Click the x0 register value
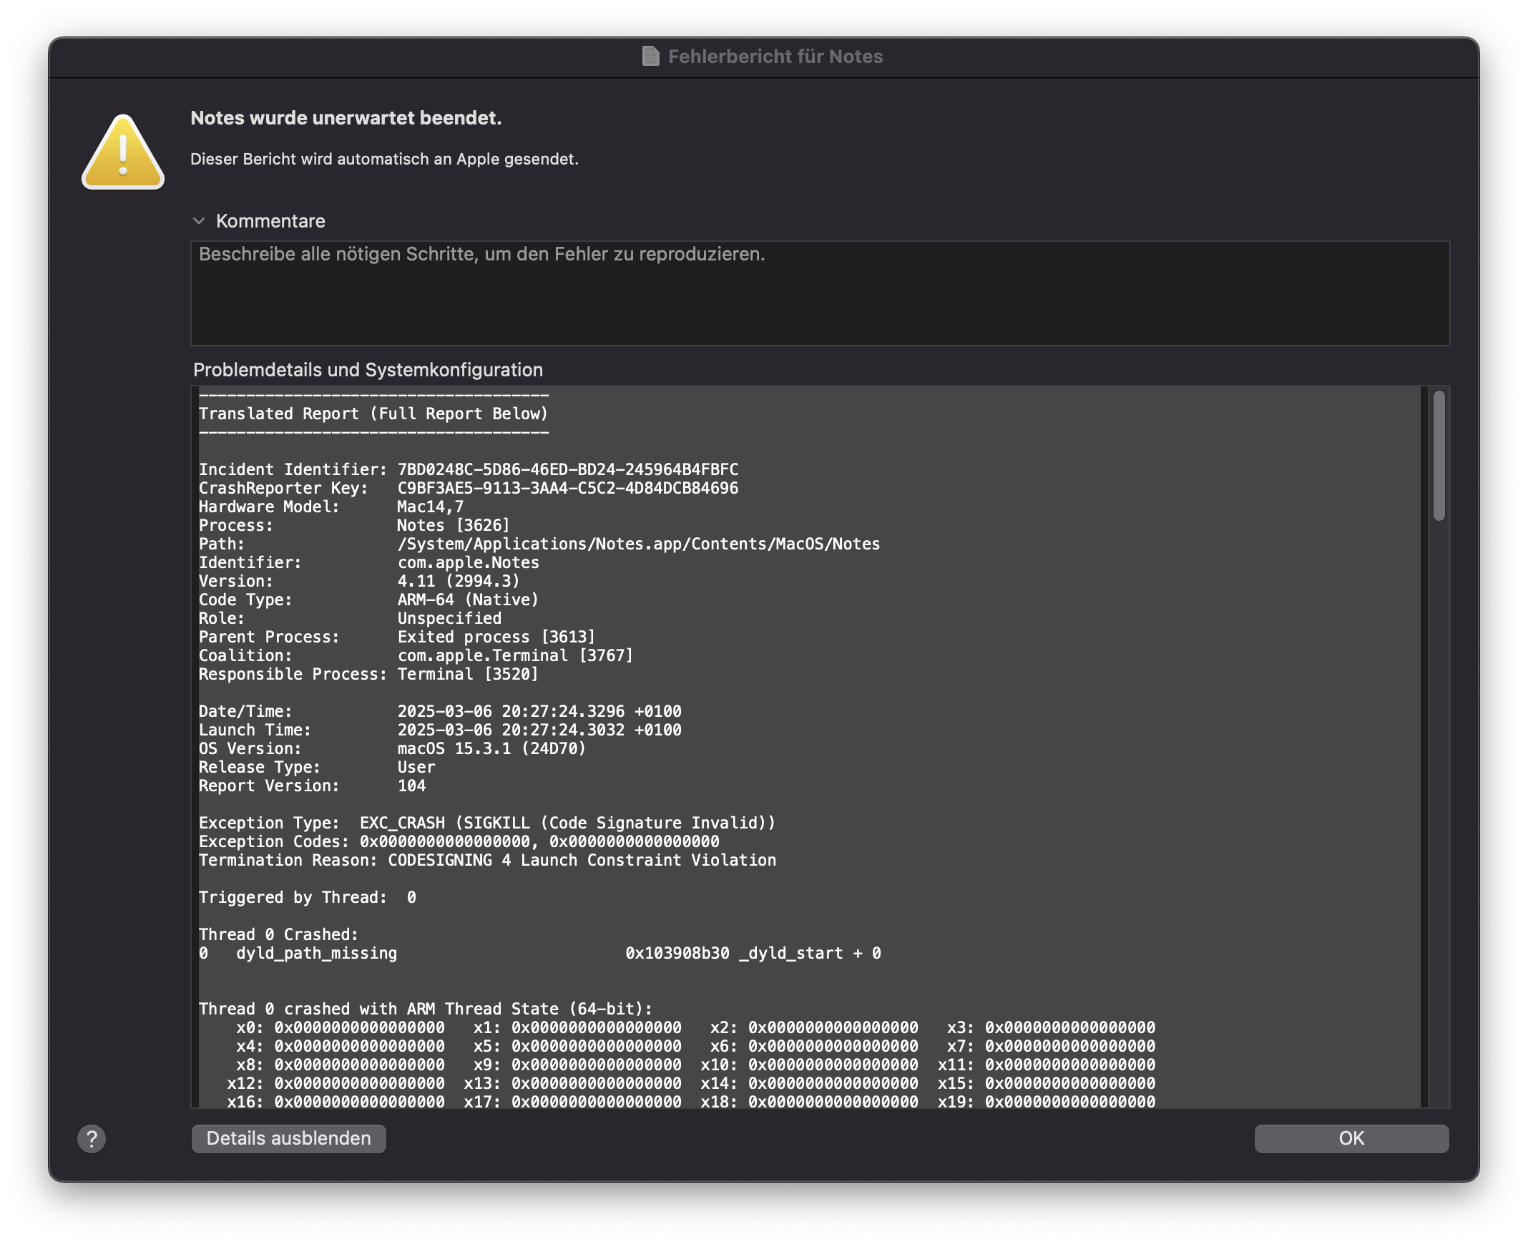The width and height of the screenshot is (1528, 1242). (x=360, y=1027)
